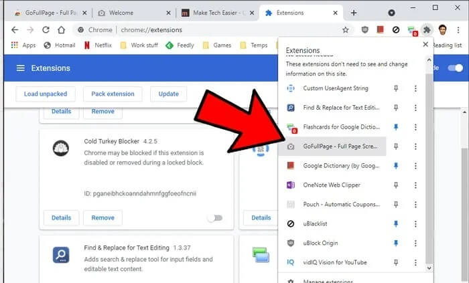The image size is (469, 283).
Task: Click uBlock Origin shield toolbar icon
Action: pos(364,30)
